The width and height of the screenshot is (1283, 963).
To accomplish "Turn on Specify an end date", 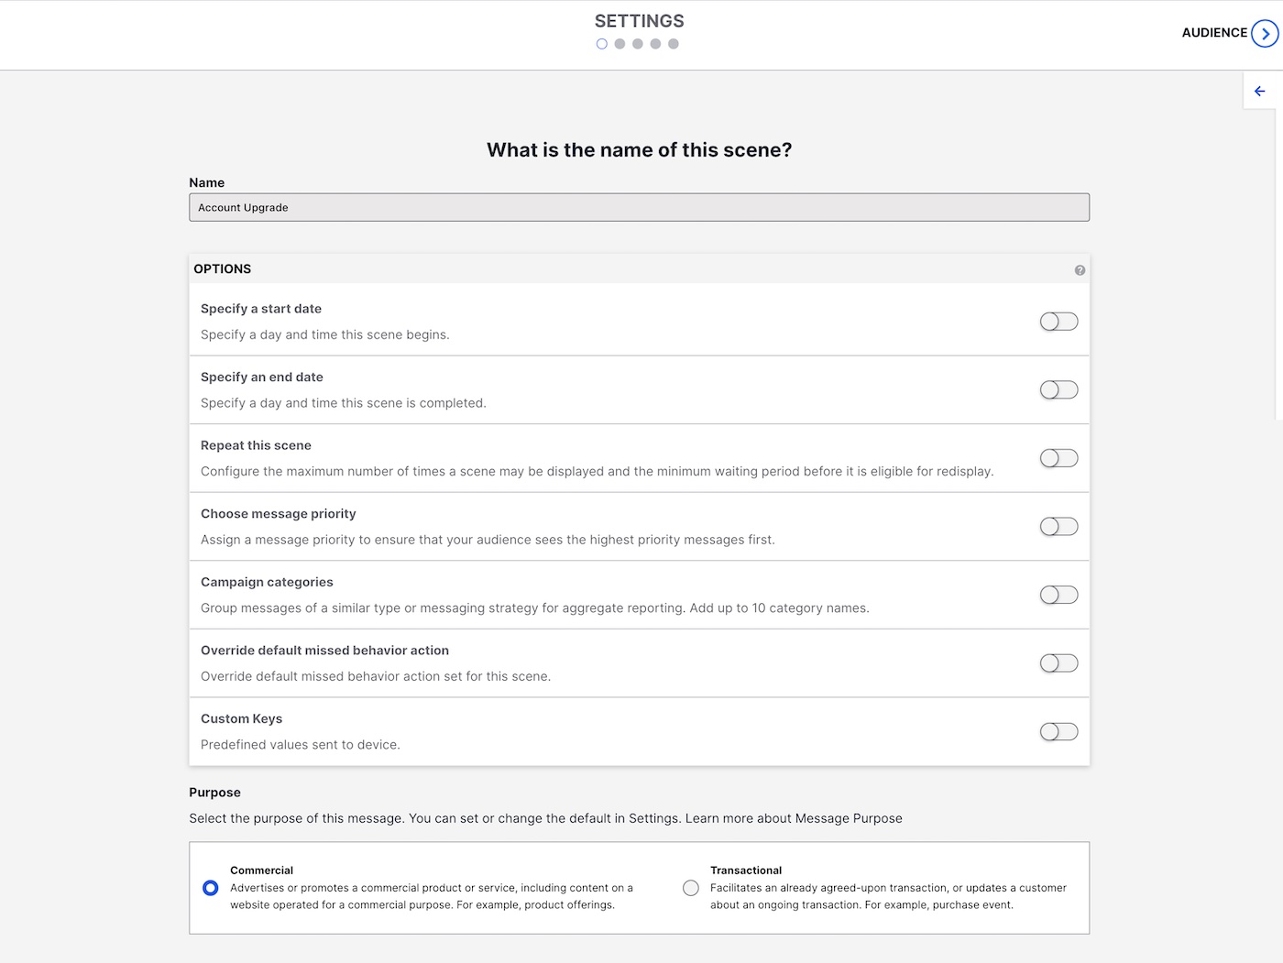I will 1058,389.
